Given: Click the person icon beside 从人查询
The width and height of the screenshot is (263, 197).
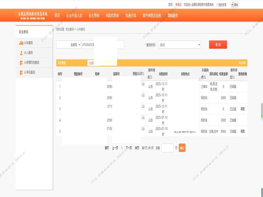Looking at the screenshot, I should click(x=21, y=53).
